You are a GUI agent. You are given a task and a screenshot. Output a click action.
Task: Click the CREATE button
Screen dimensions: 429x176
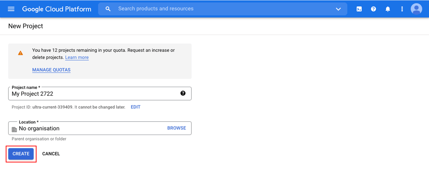pos(21,154)
